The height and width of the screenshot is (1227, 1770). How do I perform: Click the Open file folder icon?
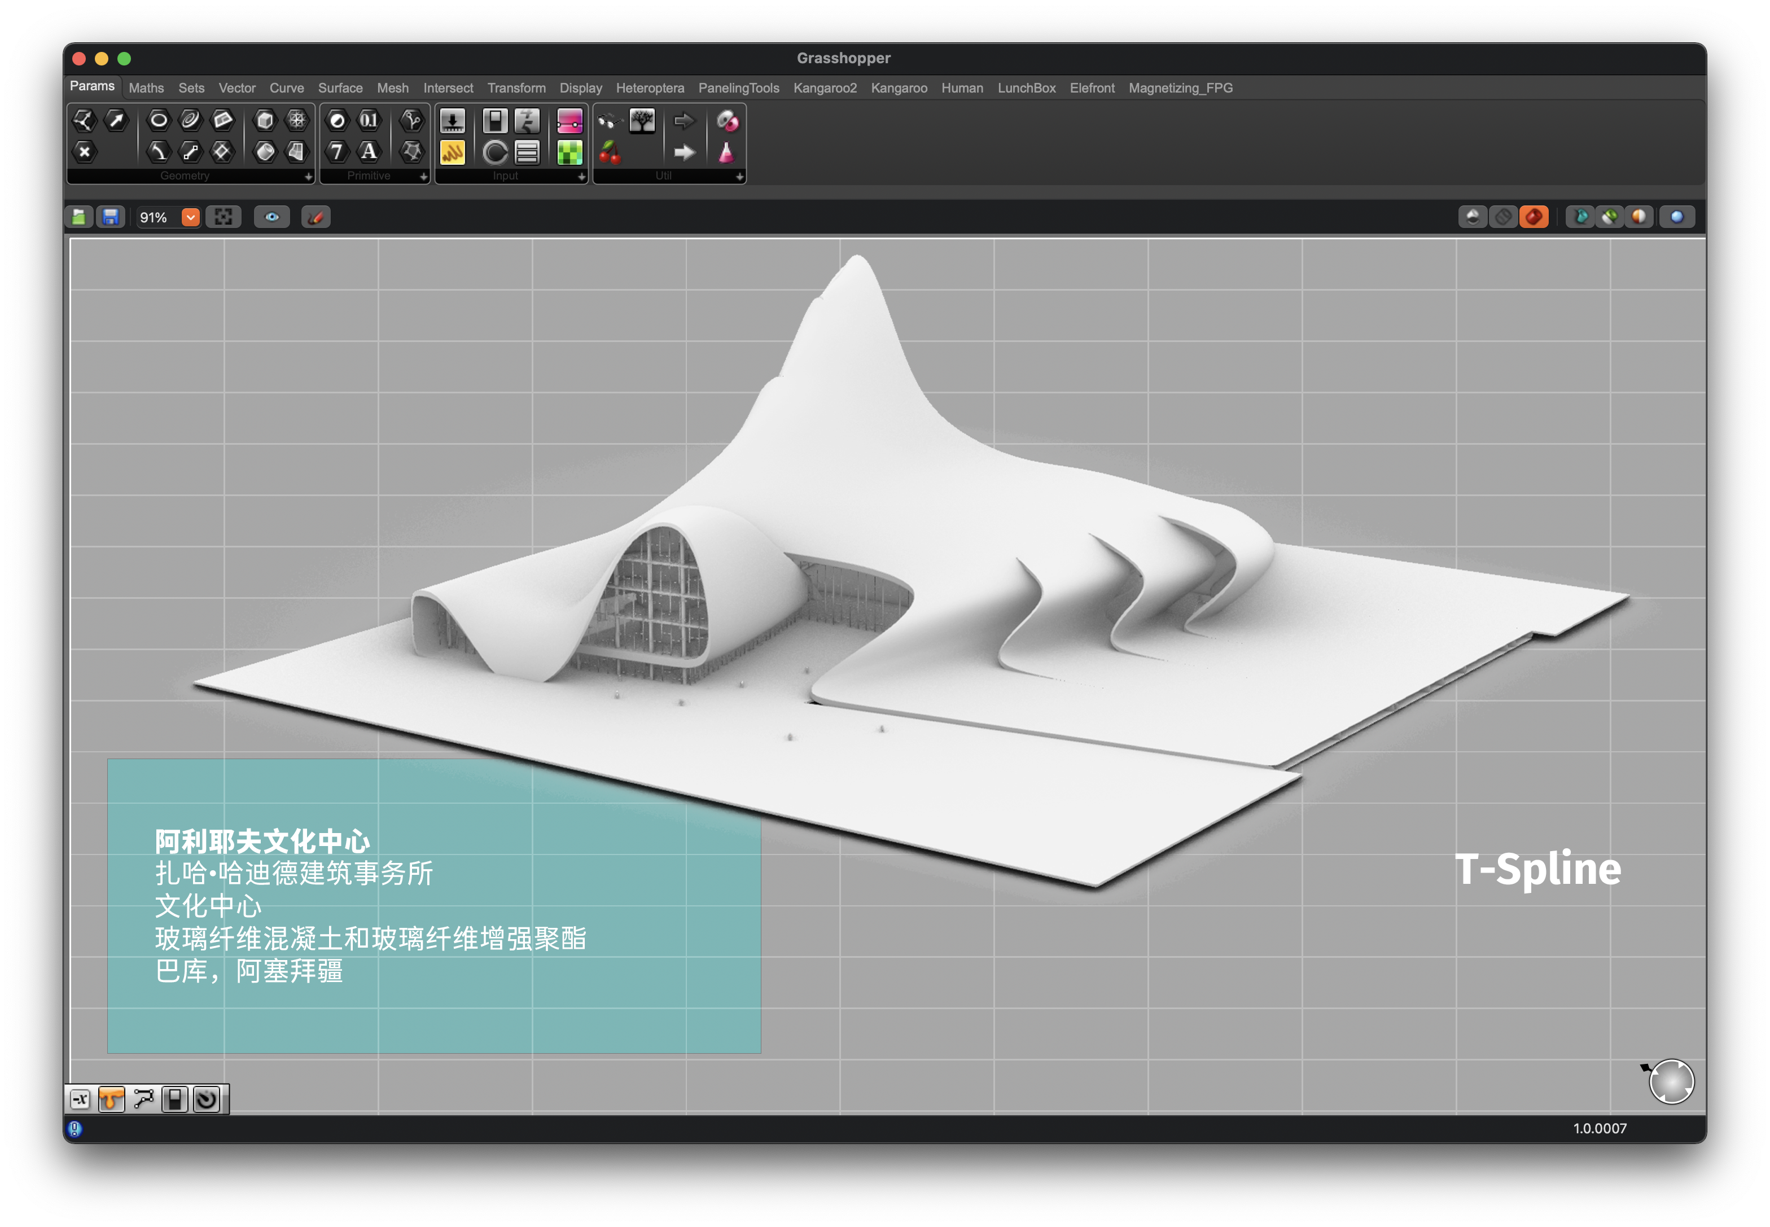[78, 217]
